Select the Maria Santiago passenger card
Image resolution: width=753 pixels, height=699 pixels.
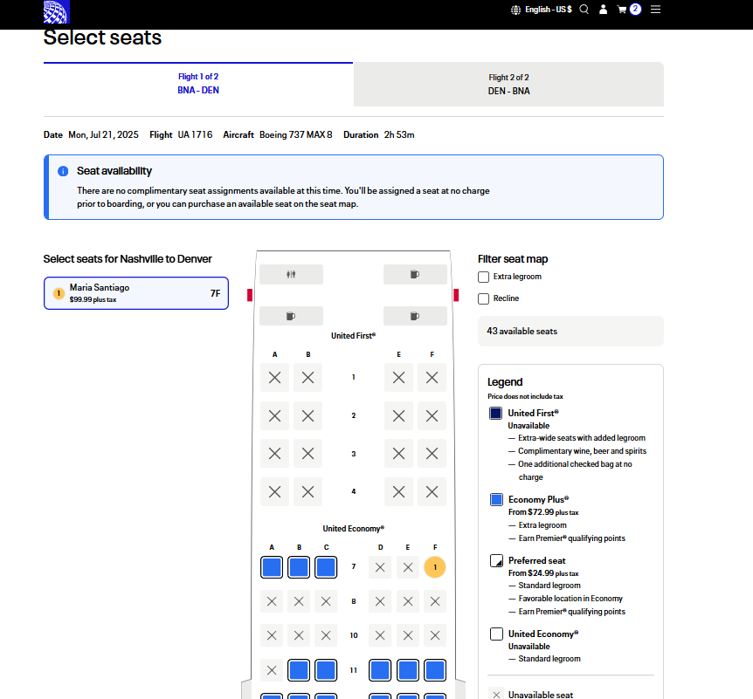tap(136, 293)
